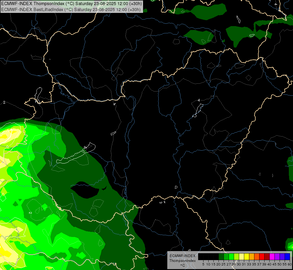The image size is (293, 270).
Task: Click legend tick value 10
Action: pos(208,264)
